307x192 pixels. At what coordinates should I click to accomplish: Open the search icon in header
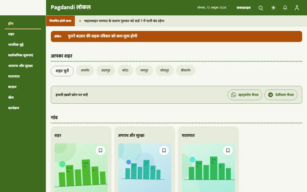click(261, 8)
